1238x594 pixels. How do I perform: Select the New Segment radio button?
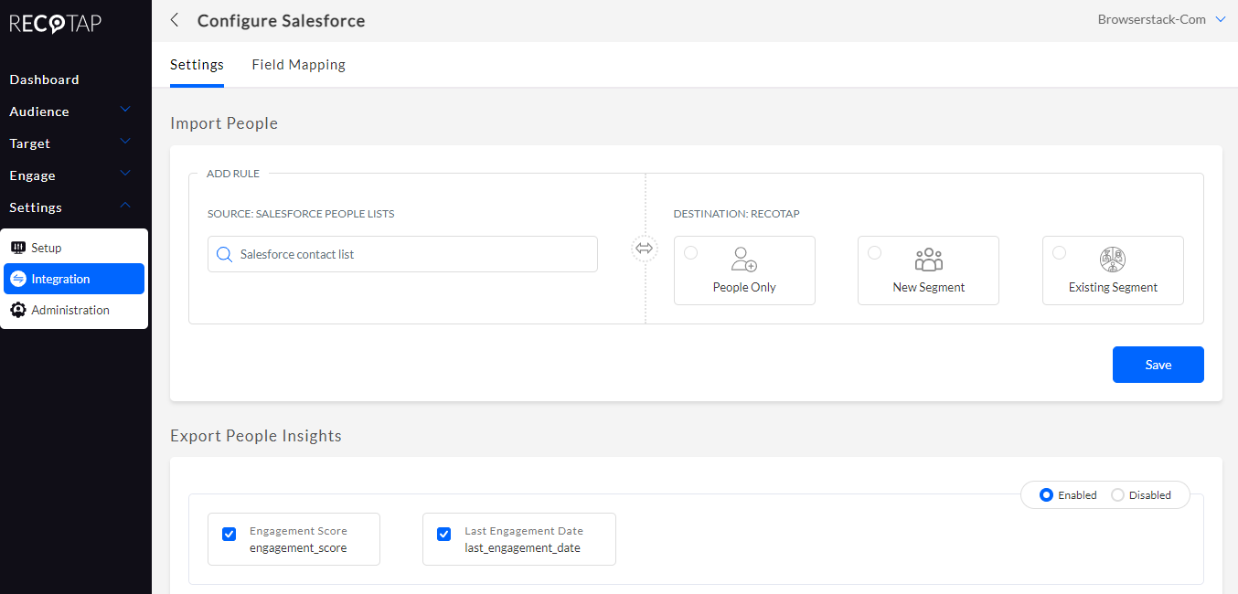pyautogui.click(x=874, y=252)
